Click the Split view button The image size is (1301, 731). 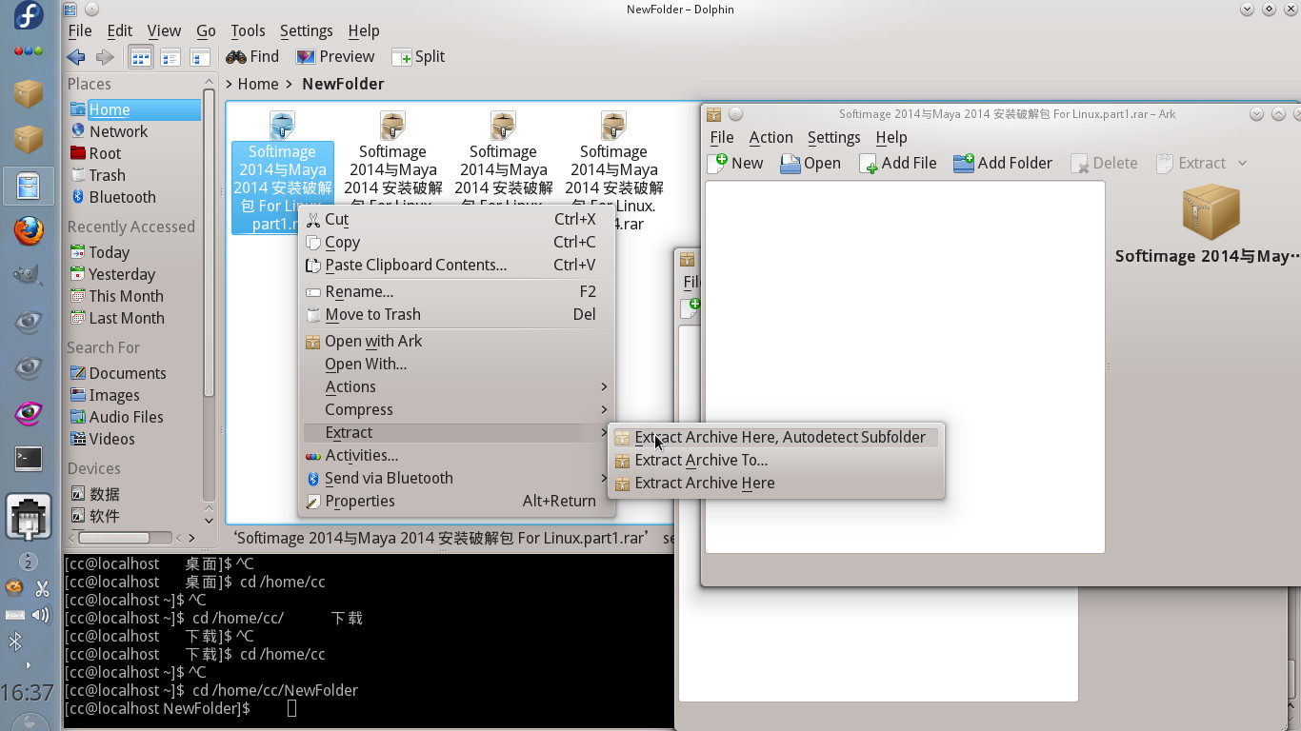pyautogui.click(x=418, y=57)
